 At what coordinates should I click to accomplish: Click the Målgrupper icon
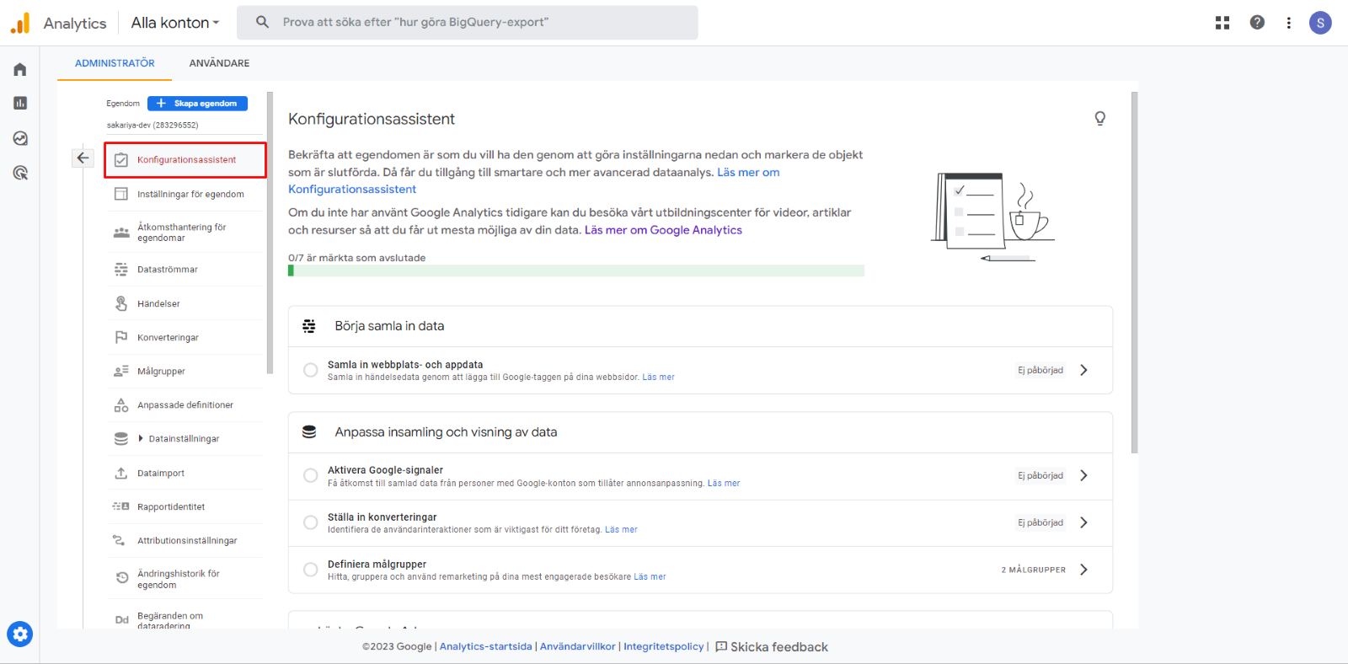(x=121, y=371)
